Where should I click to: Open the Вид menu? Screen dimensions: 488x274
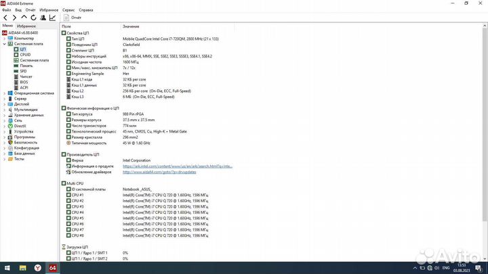point(18,10)
